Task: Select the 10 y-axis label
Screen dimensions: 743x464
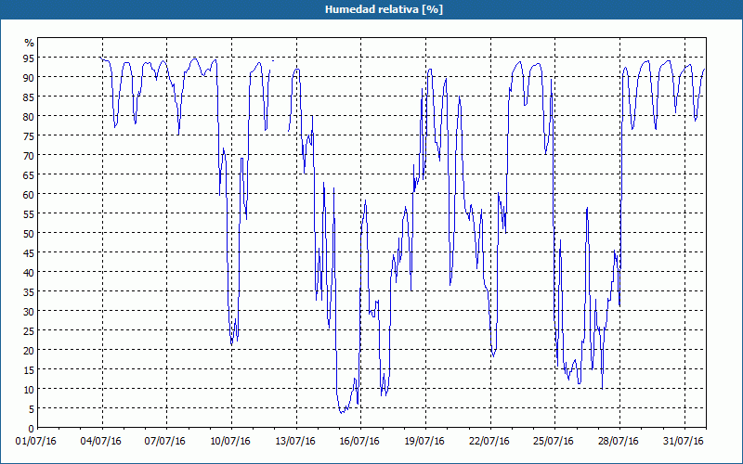Action: coord(29,389)
